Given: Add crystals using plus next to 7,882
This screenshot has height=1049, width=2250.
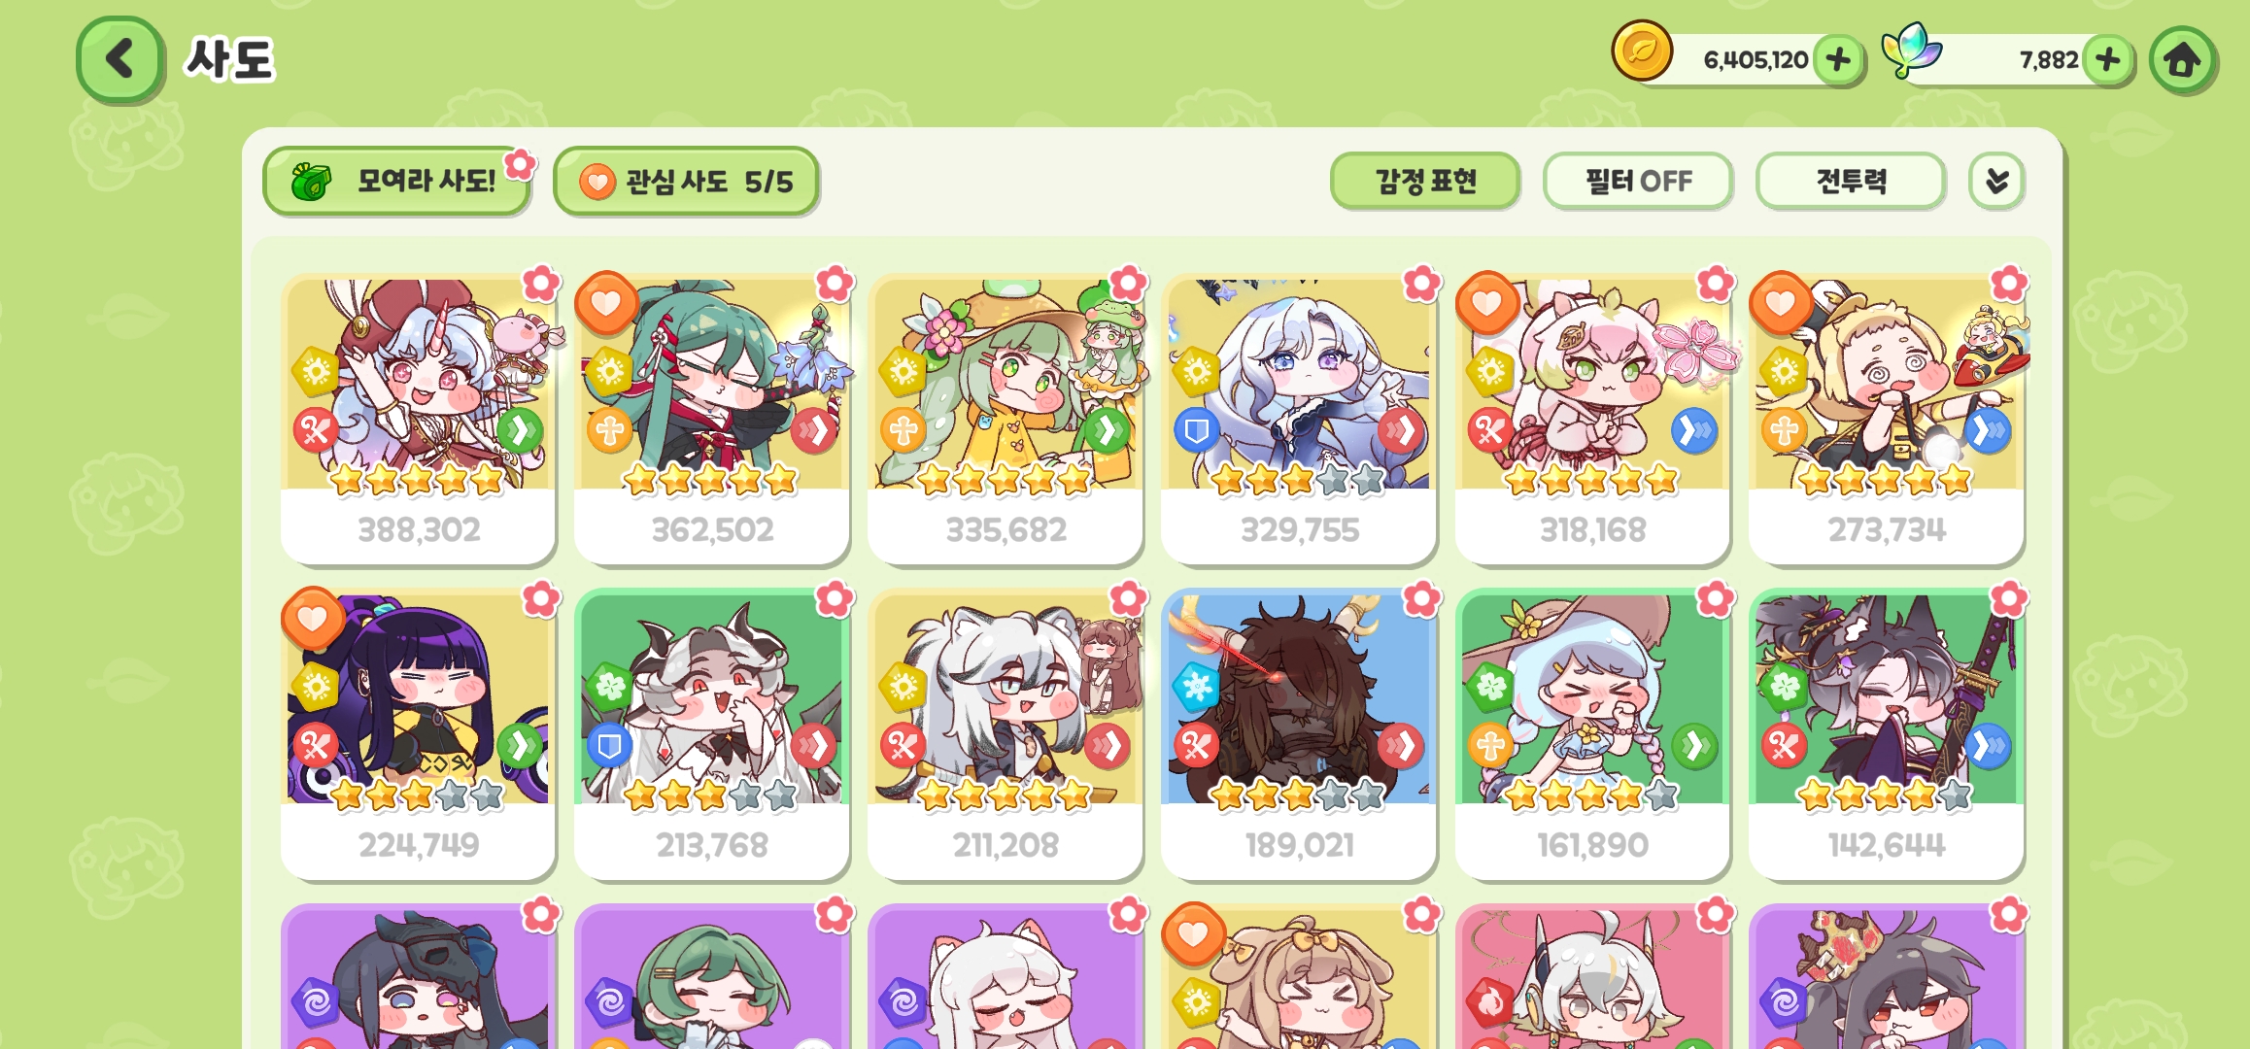Looking at the screenshot, I should [2107, 60].
